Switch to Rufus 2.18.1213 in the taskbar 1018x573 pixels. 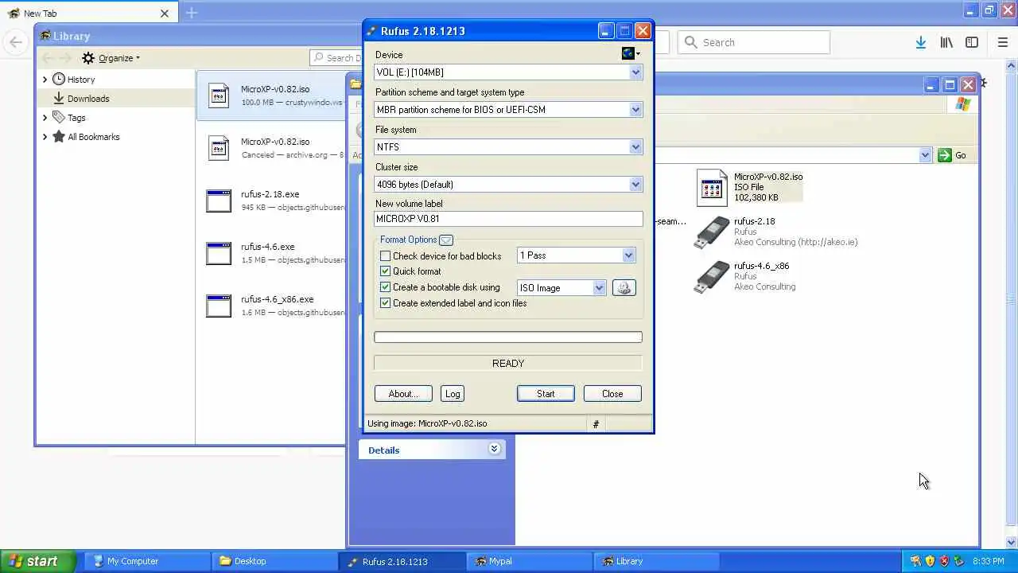pyautogui.click(x=402, y=561)
